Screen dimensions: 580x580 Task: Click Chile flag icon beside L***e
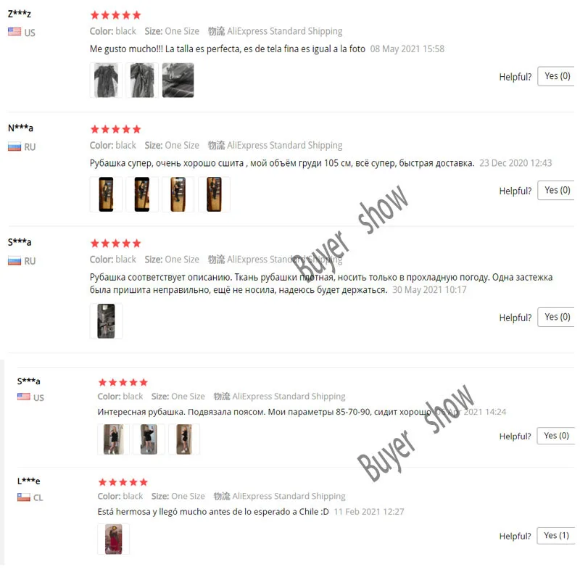24,497
